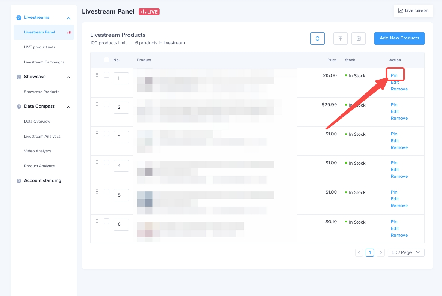Click Add New Products button

click(399, 38)
